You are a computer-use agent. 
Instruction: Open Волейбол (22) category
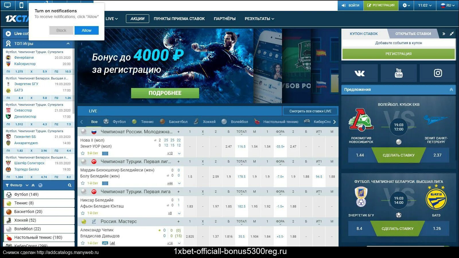pyautogui.click(x=39, y=229)
